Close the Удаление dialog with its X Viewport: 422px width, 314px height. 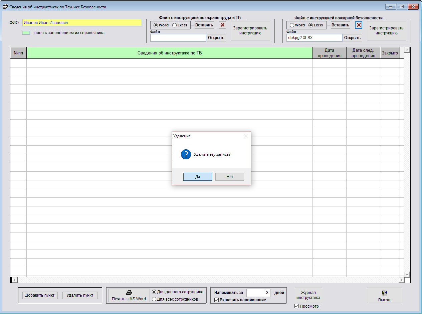click(246, 136)
